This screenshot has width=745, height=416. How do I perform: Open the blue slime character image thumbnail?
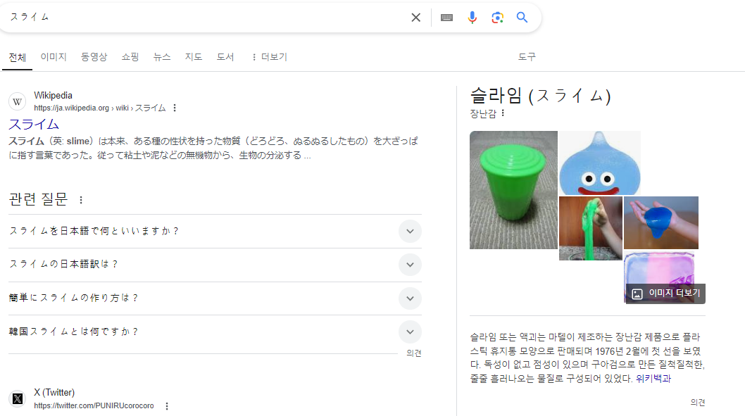point(599,163)
